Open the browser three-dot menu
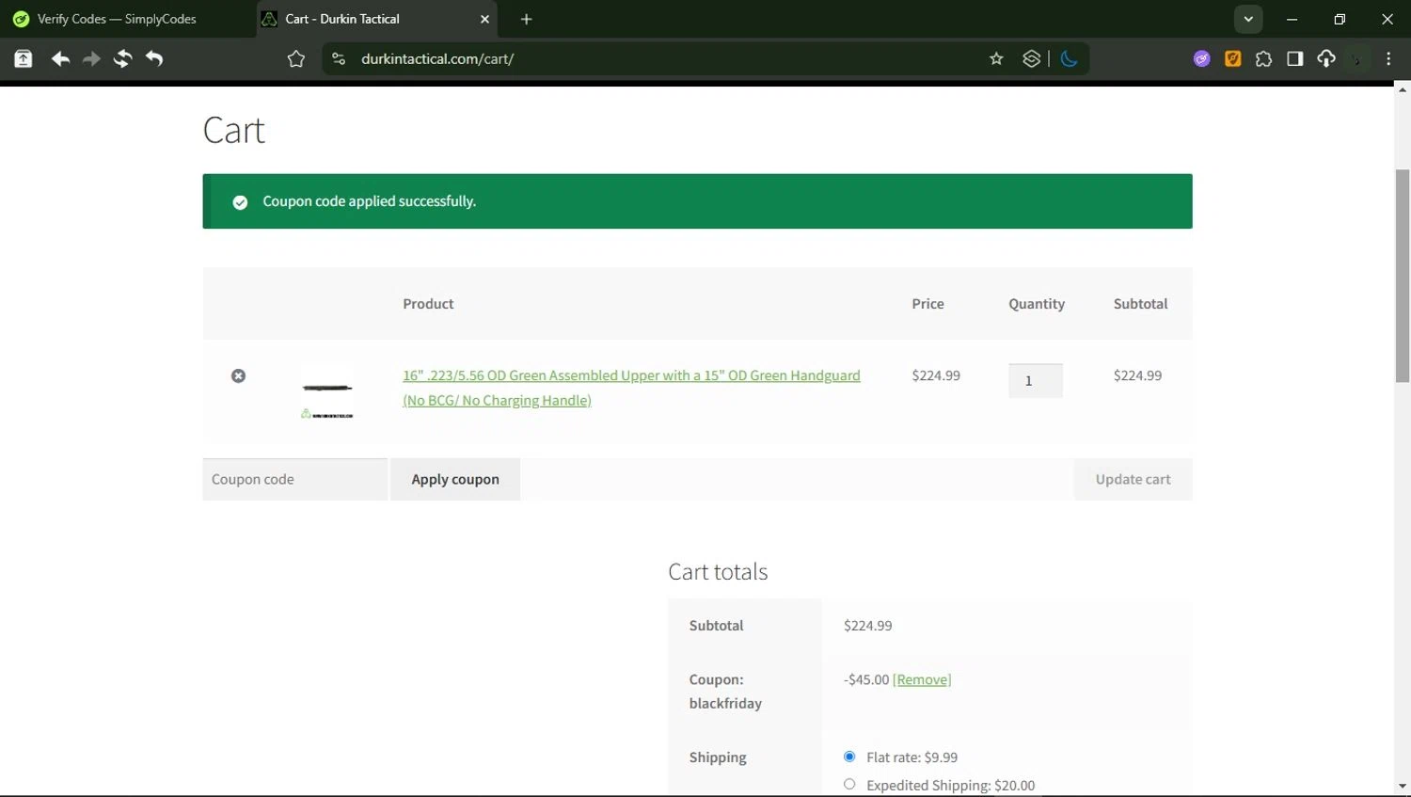The height and width of the screenshot is (797, 1411). tap(1388, 58)
